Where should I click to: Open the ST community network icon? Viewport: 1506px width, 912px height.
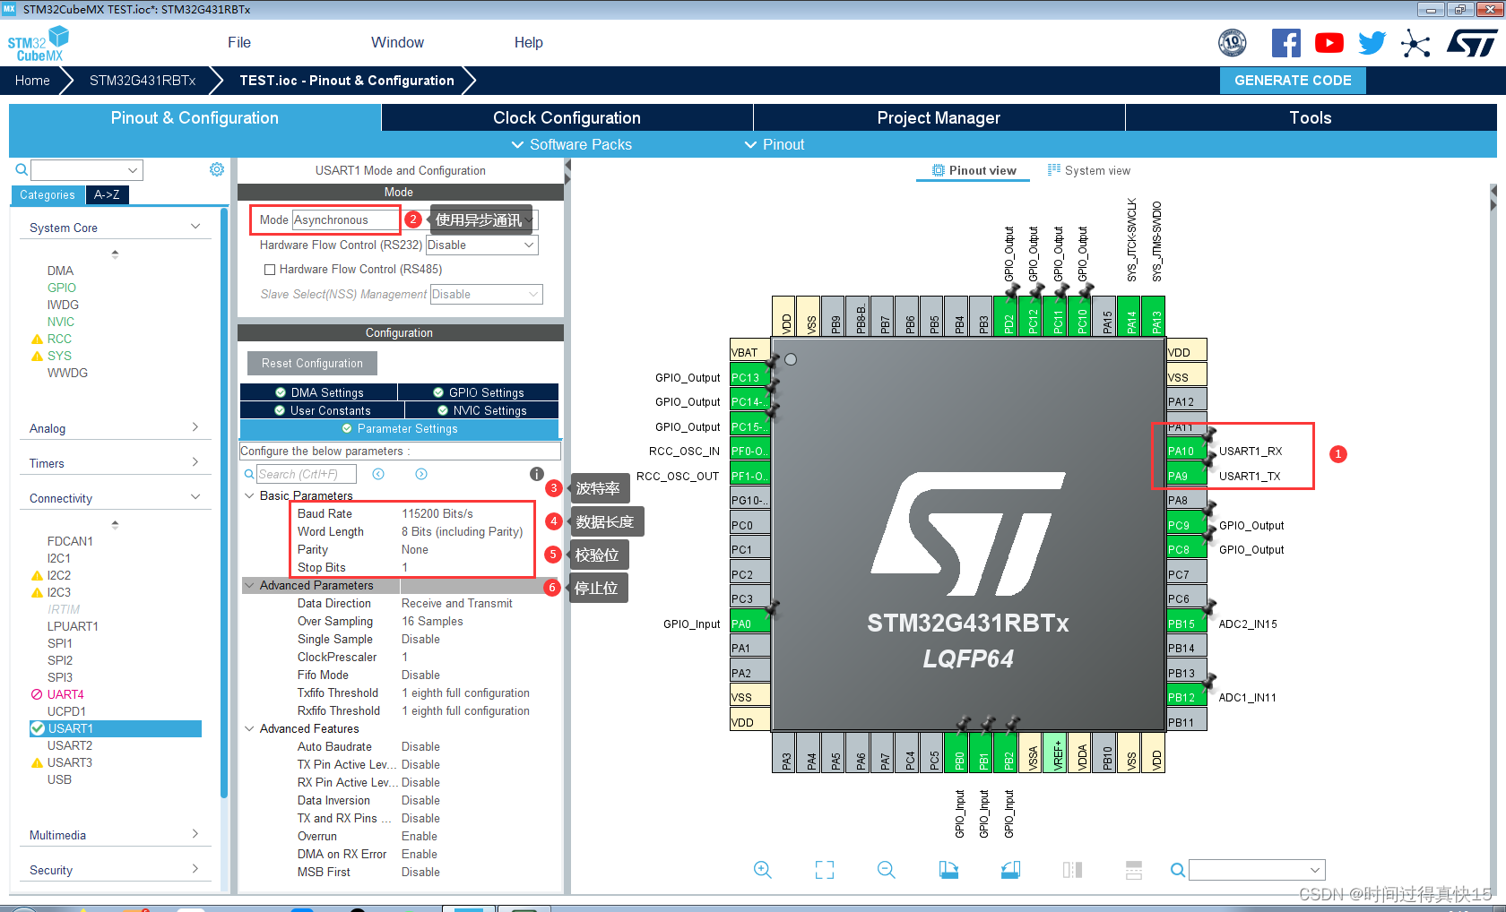1415,43
